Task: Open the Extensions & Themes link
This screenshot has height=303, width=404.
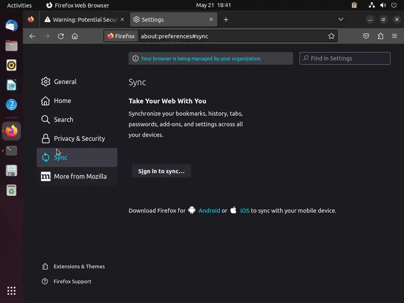Action: pos(79,266)
